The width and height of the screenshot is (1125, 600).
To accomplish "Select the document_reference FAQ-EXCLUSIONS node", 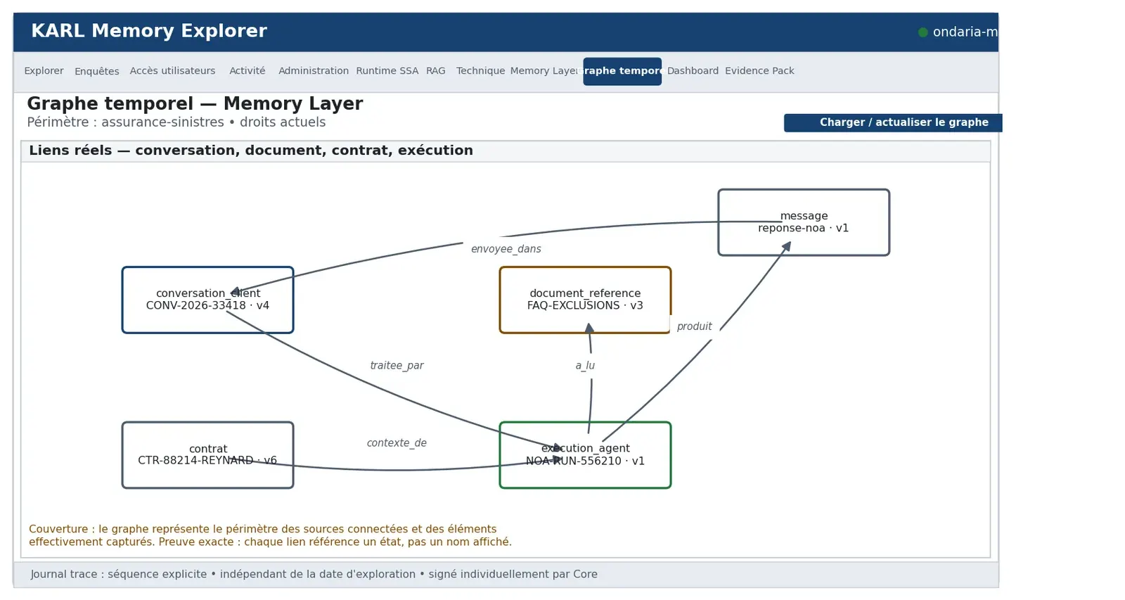I will (x=585, y=300).
